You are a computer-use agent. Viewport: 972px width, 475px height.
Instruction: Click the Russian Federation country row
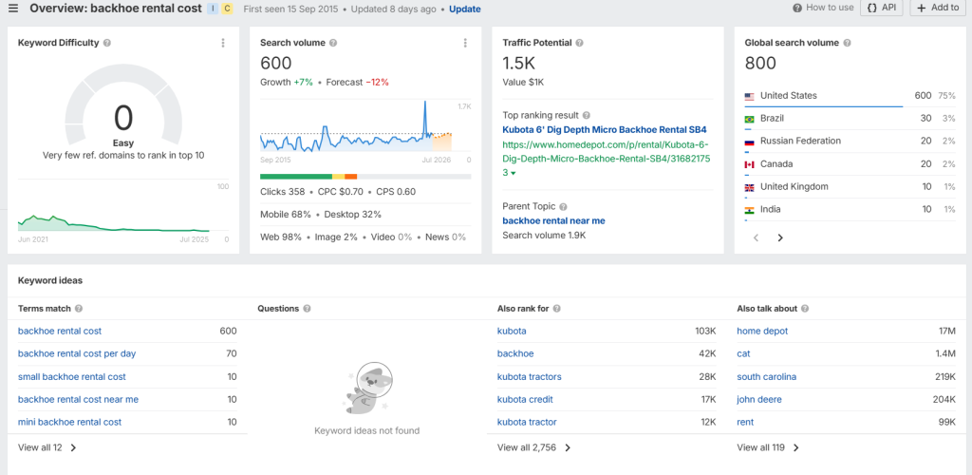(x=850, y=142)
